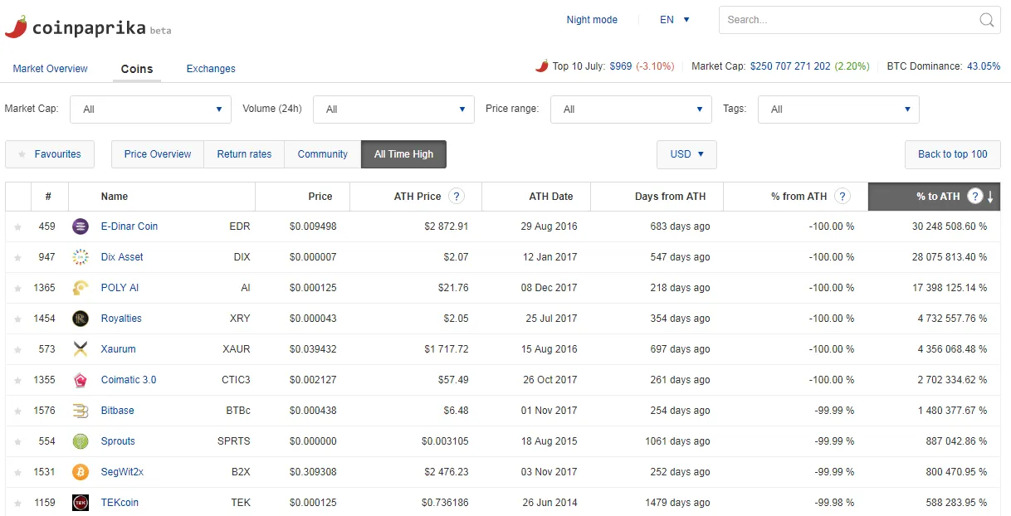Click the Xaurum coin icon
The height and width of the screenshot is (516, 1011).
click(81, 349)
